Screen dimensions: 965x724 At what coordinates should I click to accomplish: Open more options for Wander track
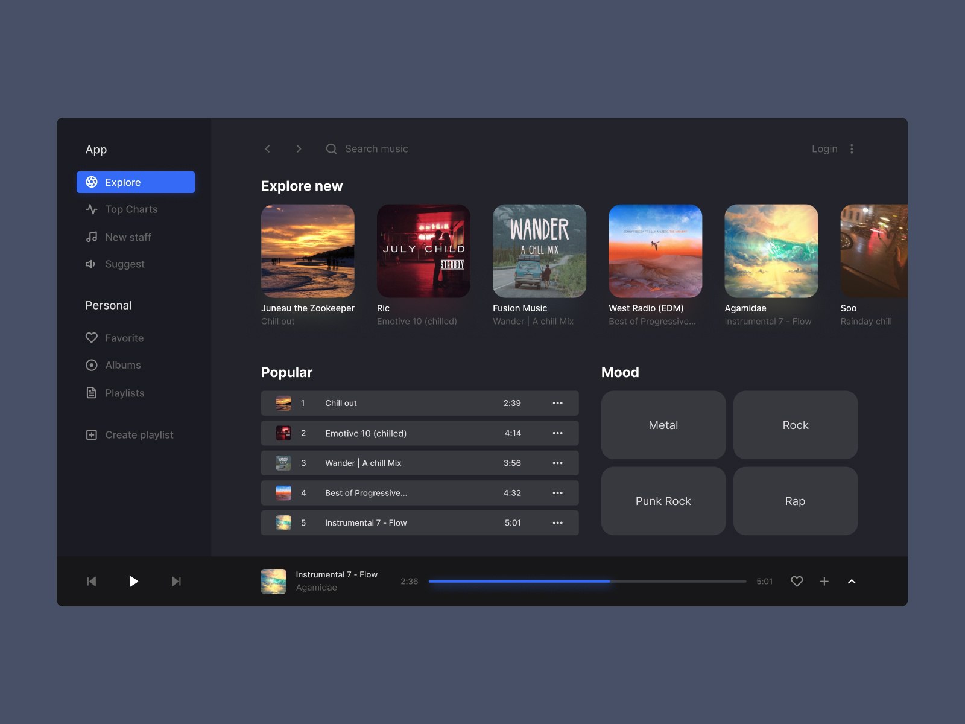(557, 463)
